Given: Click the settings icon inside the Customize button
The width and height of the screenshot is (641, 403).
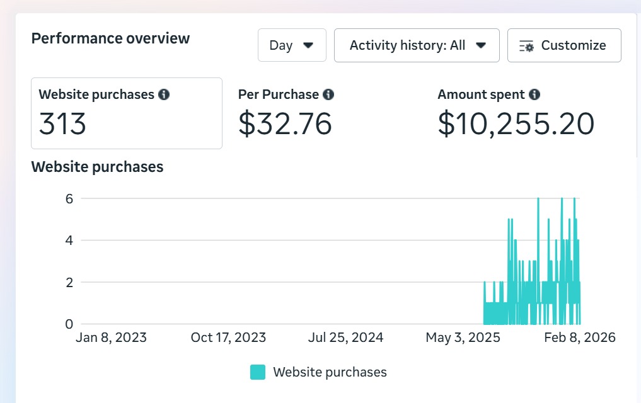Looking at the screenshot, I should tap(526, 46).
